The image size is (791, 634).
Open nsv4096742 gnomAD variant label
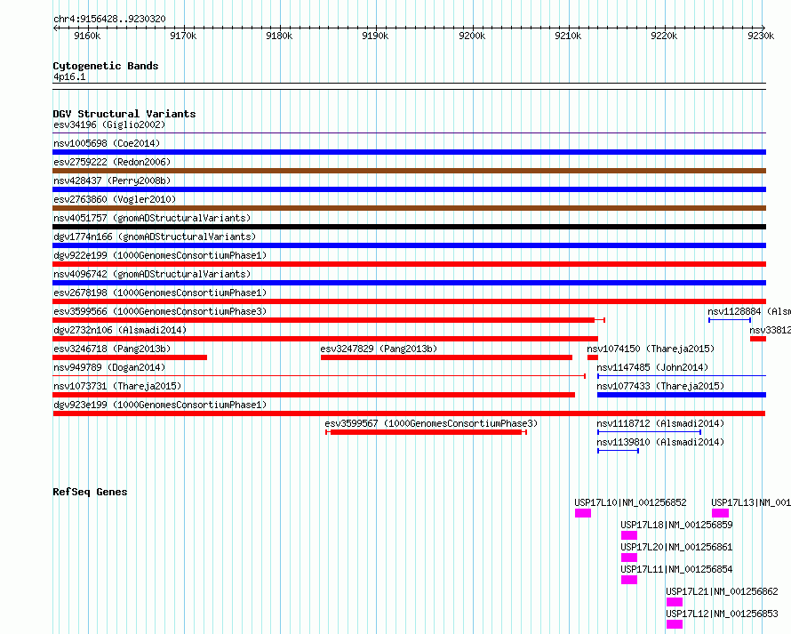tap(152, 274)
